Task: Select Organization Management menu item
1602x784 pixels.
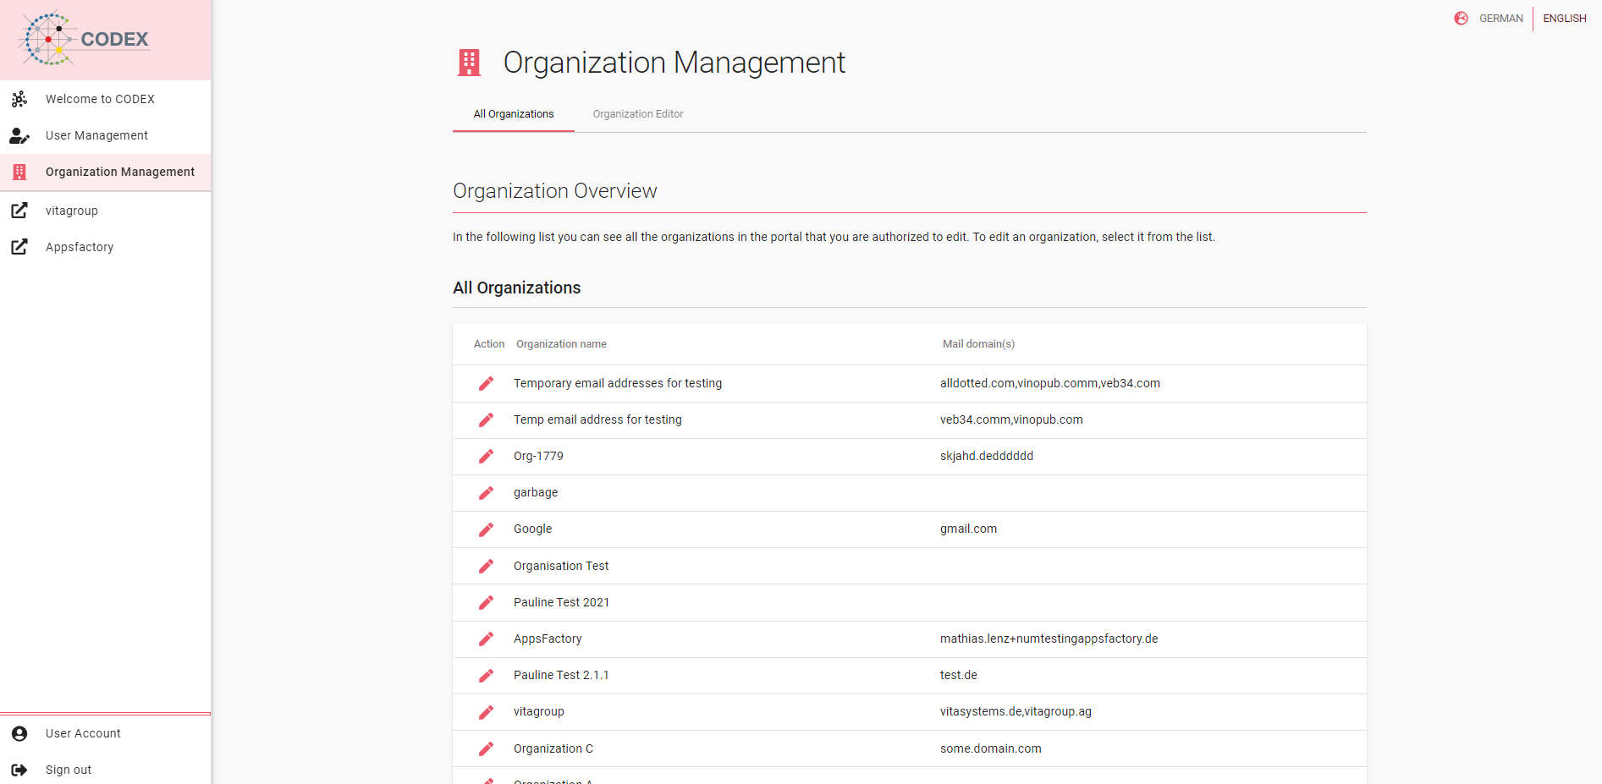Action: tap(106, 172)
